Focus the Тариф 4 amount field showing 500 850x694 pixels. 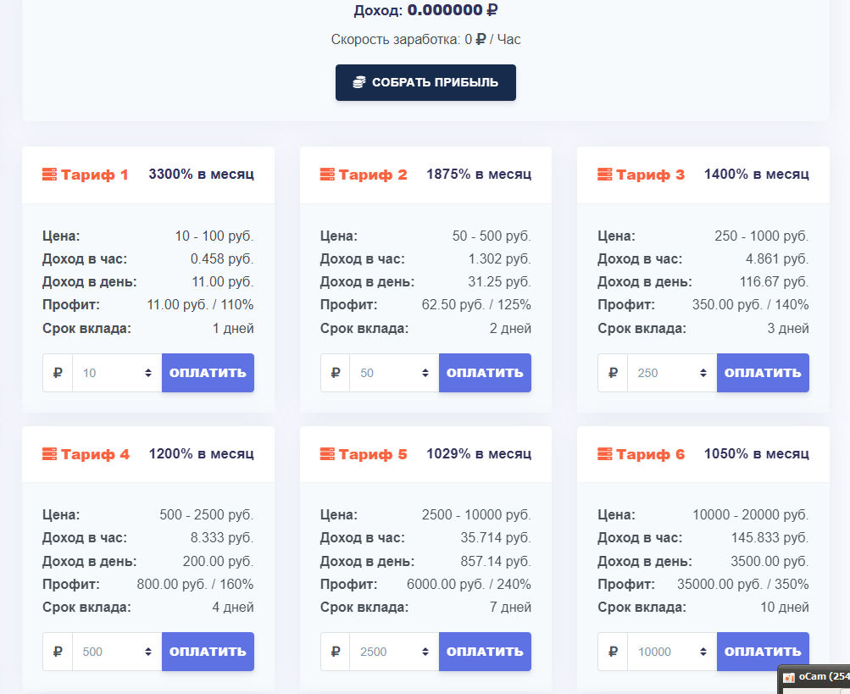click(117, 652)
